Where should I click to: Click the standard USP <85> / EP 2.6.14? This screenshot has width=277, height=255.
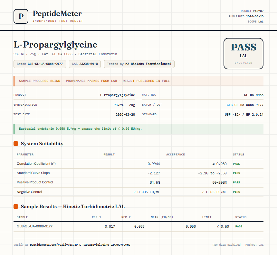244,114
